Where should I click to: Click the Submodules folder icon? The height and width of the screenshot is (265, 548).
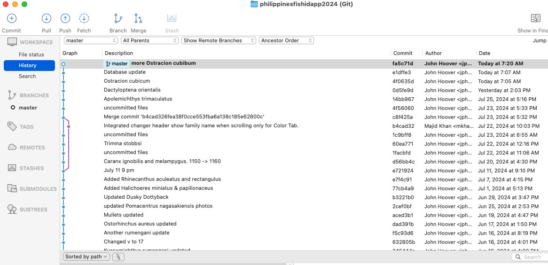click(12, 188)
